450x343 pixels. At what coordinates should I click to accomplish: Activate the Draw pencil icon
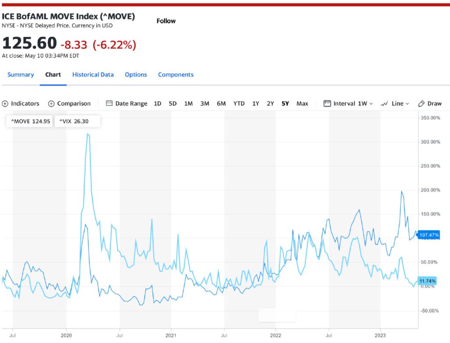[x=421, y=104]
